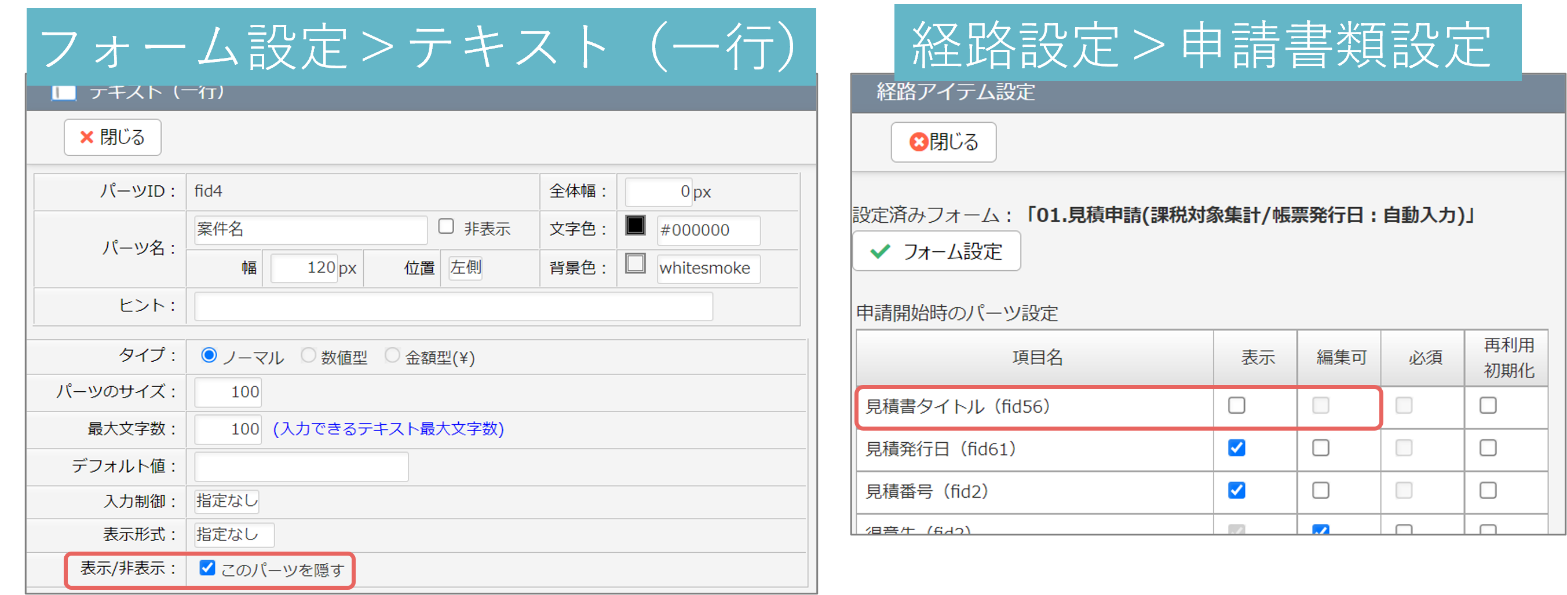This screenshot has width=1567, height=595.
Task: Click the 幅 field showing 120
Action: tap(304, 268)
